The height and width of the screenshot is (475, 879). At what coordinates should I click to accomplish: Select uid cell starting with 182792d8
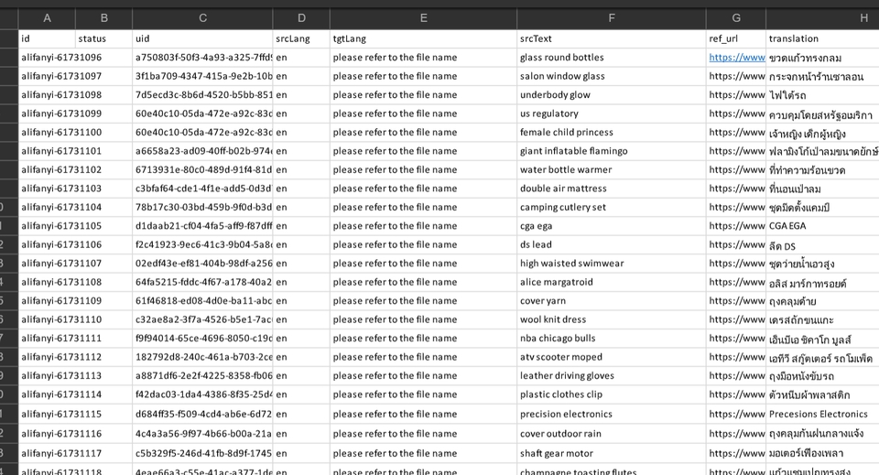point(202,357)
